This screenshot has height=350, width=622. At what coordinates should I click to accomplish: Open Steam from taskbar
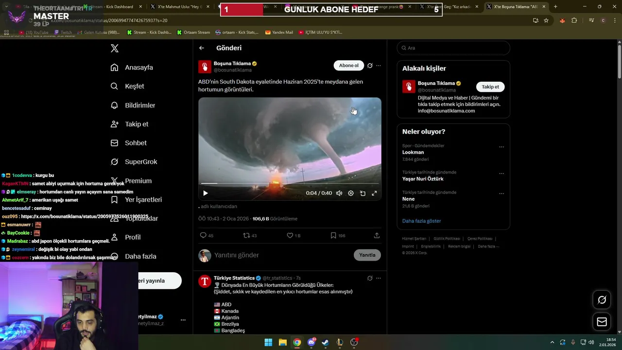pos(326,342)
